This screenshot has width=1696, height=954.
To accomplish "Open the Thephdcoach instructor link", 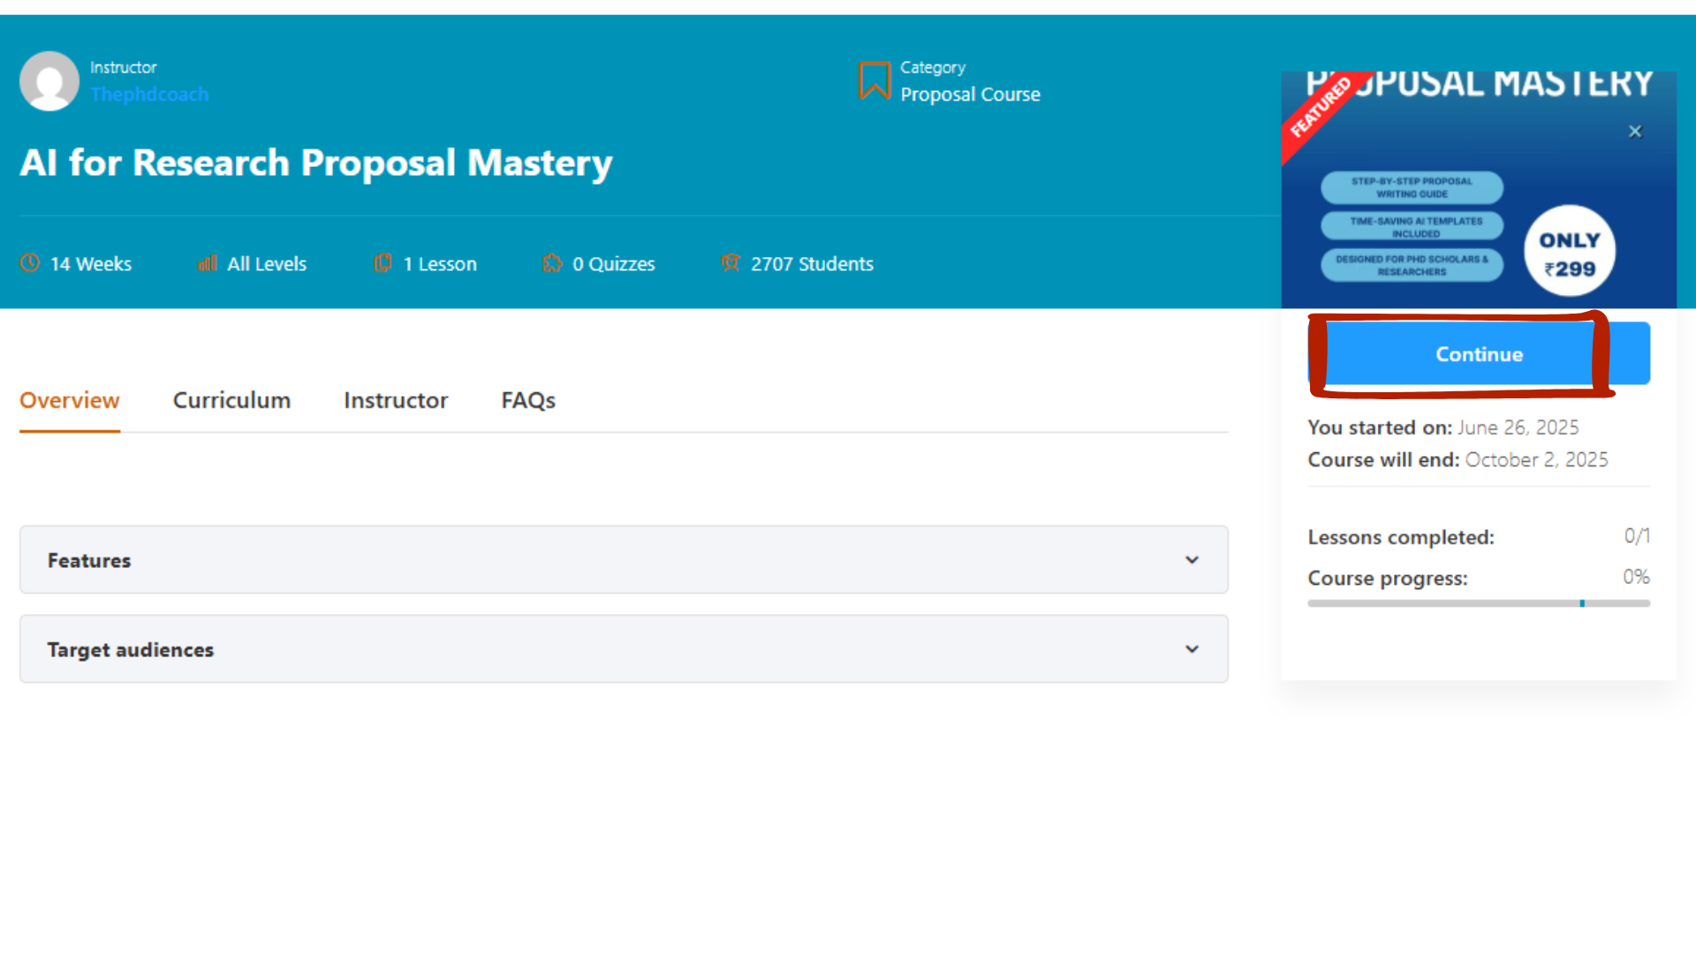I will click(x=149, y=95).
